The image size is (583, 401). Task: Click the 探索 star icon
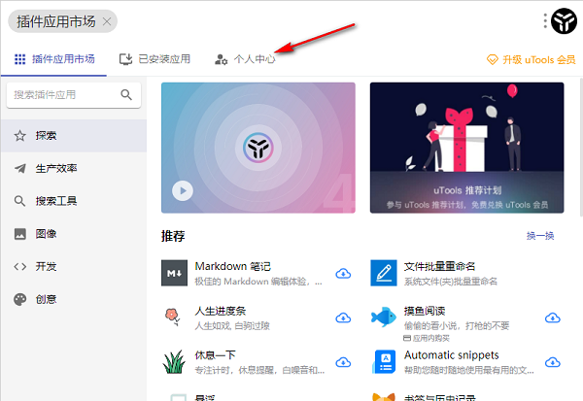20,136
